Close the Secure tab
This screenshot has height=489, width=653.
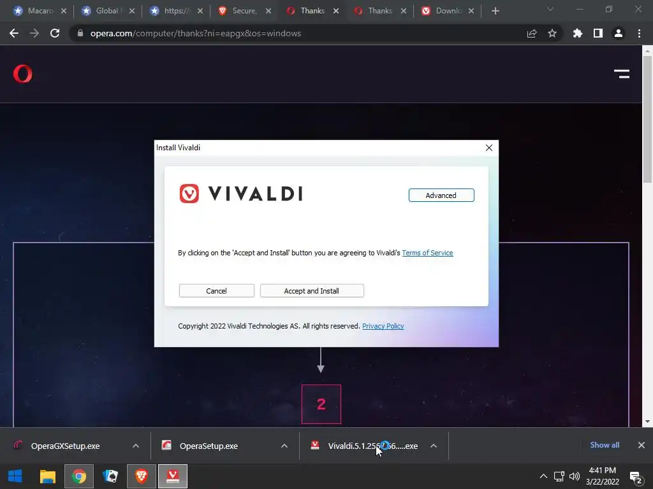[268, 11]
